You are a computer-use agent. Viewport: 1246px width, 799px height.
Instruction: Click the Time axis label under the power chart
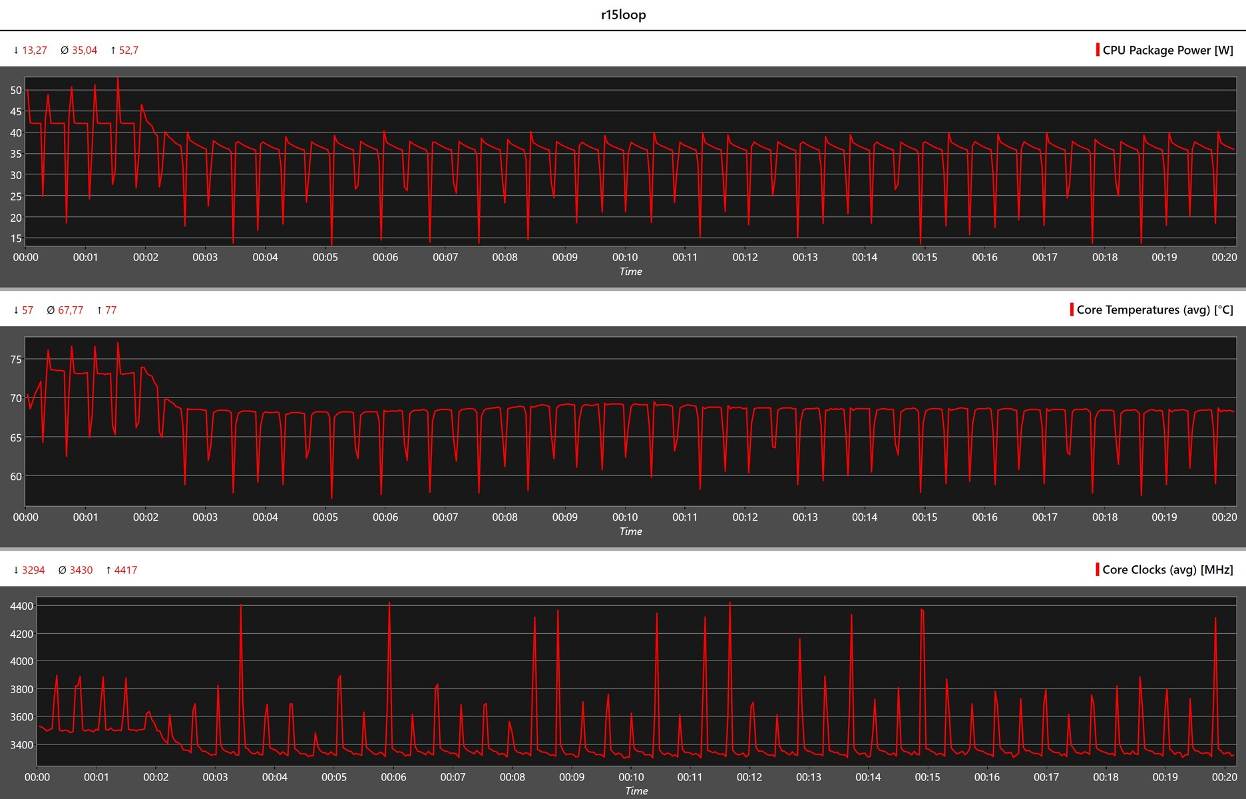pyautogui.click(x=630, y=272)
